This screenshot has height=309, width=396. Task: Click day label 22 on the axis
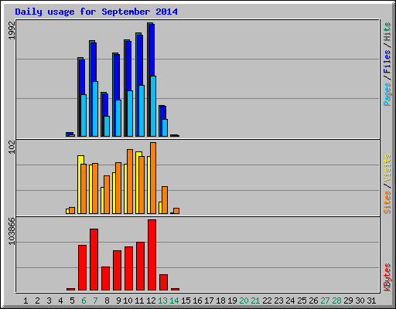267,301
